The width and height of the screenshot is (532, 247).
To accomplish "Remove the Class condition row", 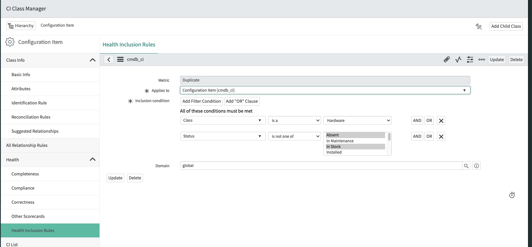I will coord(441,121).
